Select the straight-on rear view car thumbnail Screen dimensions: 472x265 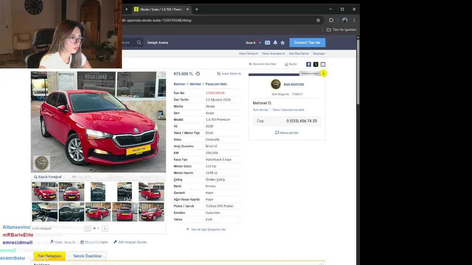tap(125, 212)
